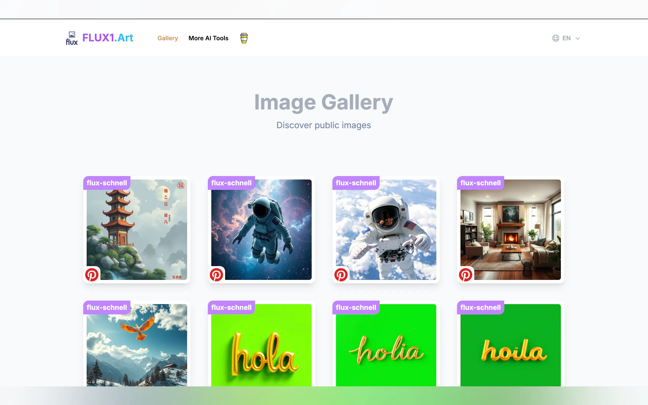
Task: Click the flux logo icon
Action: [x=72, y=38]
